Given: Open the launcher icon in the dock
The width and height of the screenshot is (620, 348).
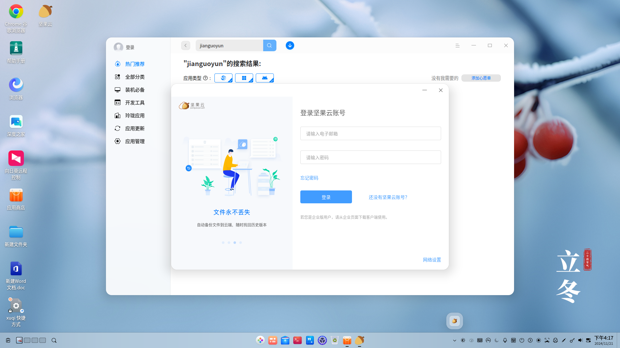Looking at the screenshot, I should (x=260, y=340).
